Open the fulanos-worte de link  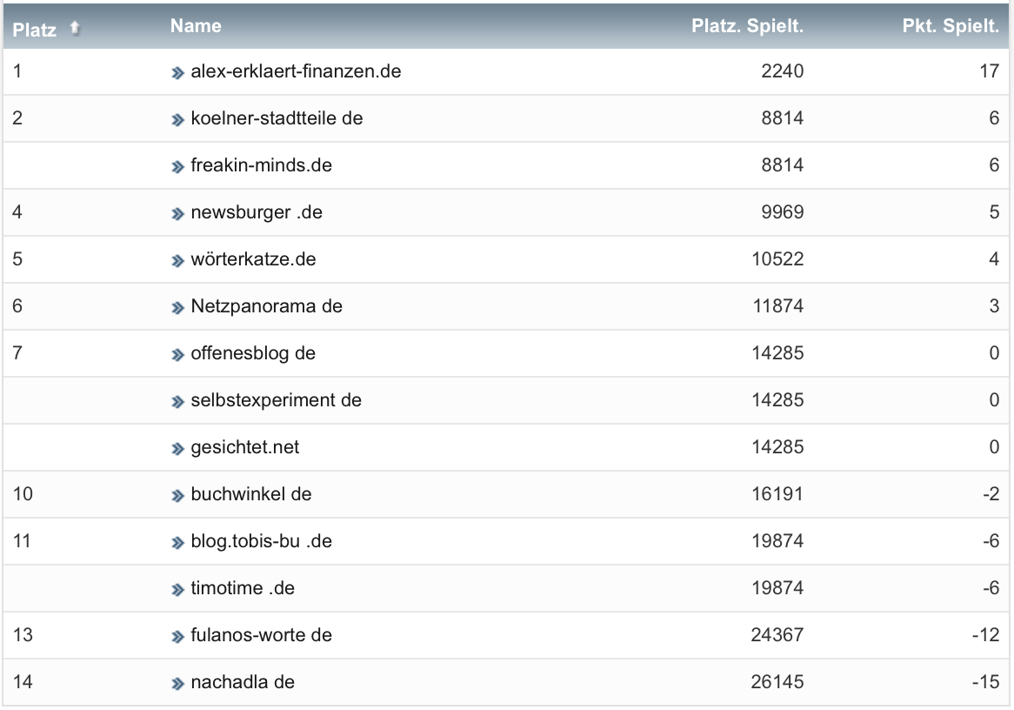pos(261,635)
